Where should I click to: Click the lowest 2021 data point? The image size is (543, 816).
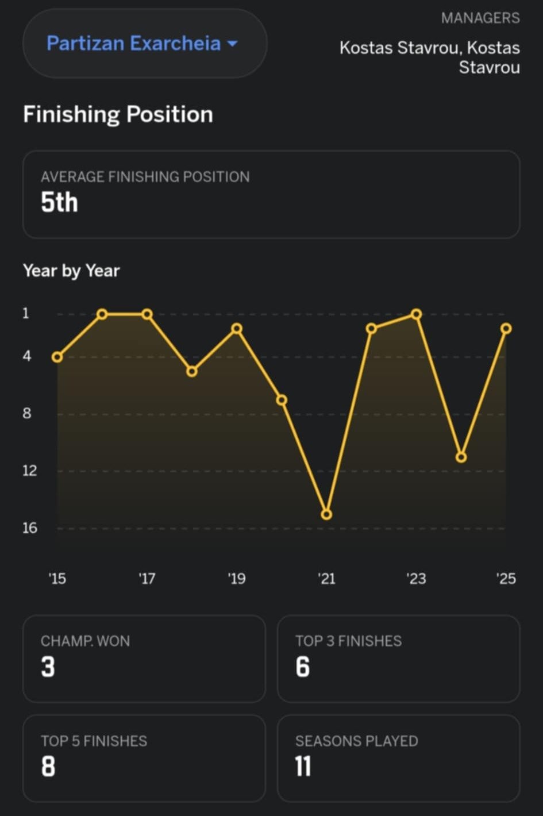(326, 514)
